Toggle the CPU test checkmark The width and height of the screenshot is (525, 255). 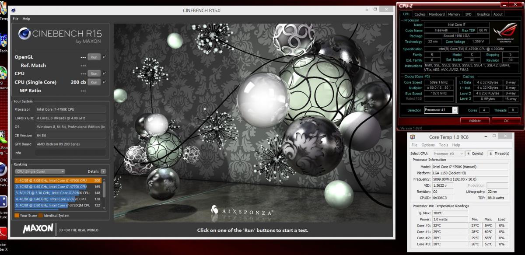coord(105,73)
